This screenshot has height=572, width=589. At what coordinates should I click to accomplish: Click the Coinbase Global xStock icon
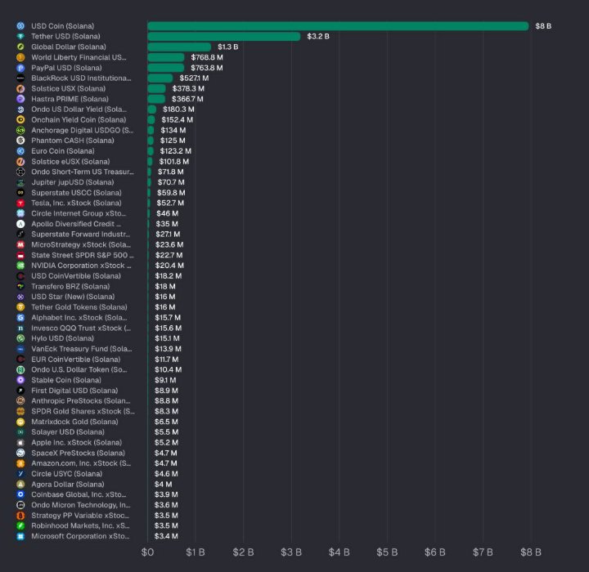click(x=20, y=494)
